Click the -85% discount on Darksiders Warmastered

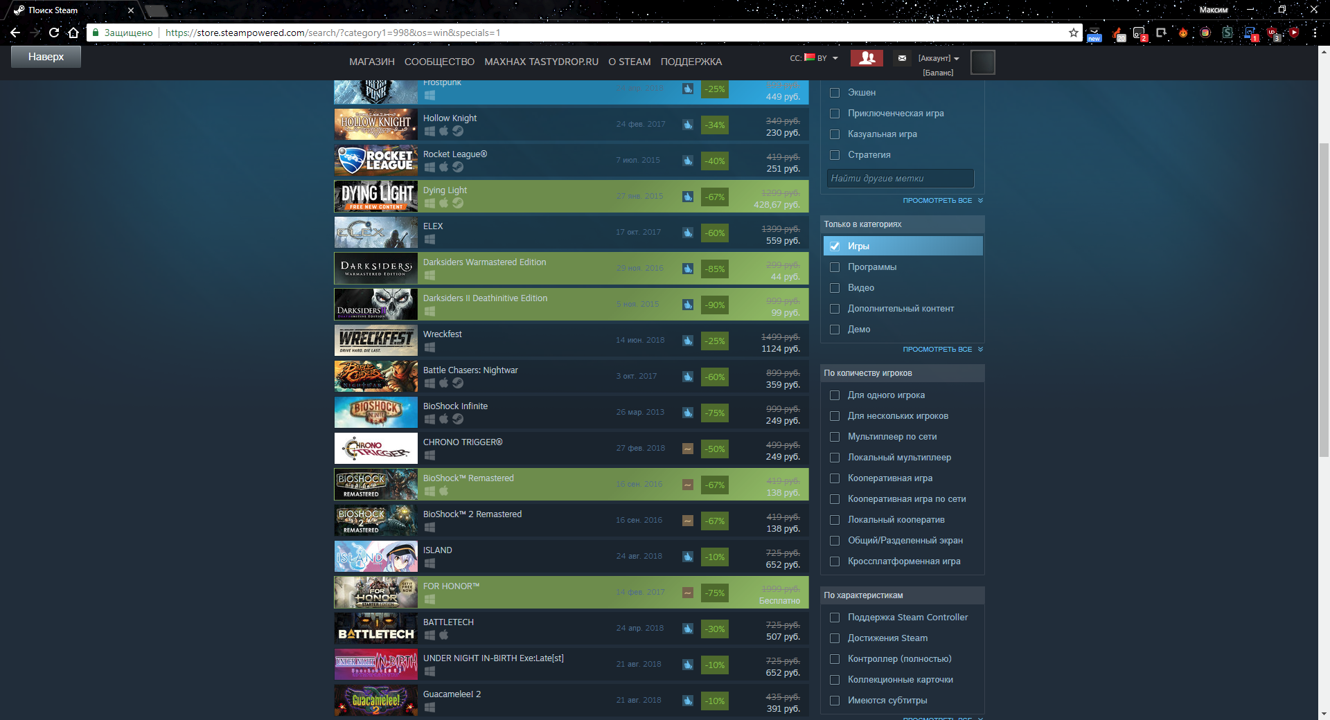pyautogui.click(x=715, y=269)
